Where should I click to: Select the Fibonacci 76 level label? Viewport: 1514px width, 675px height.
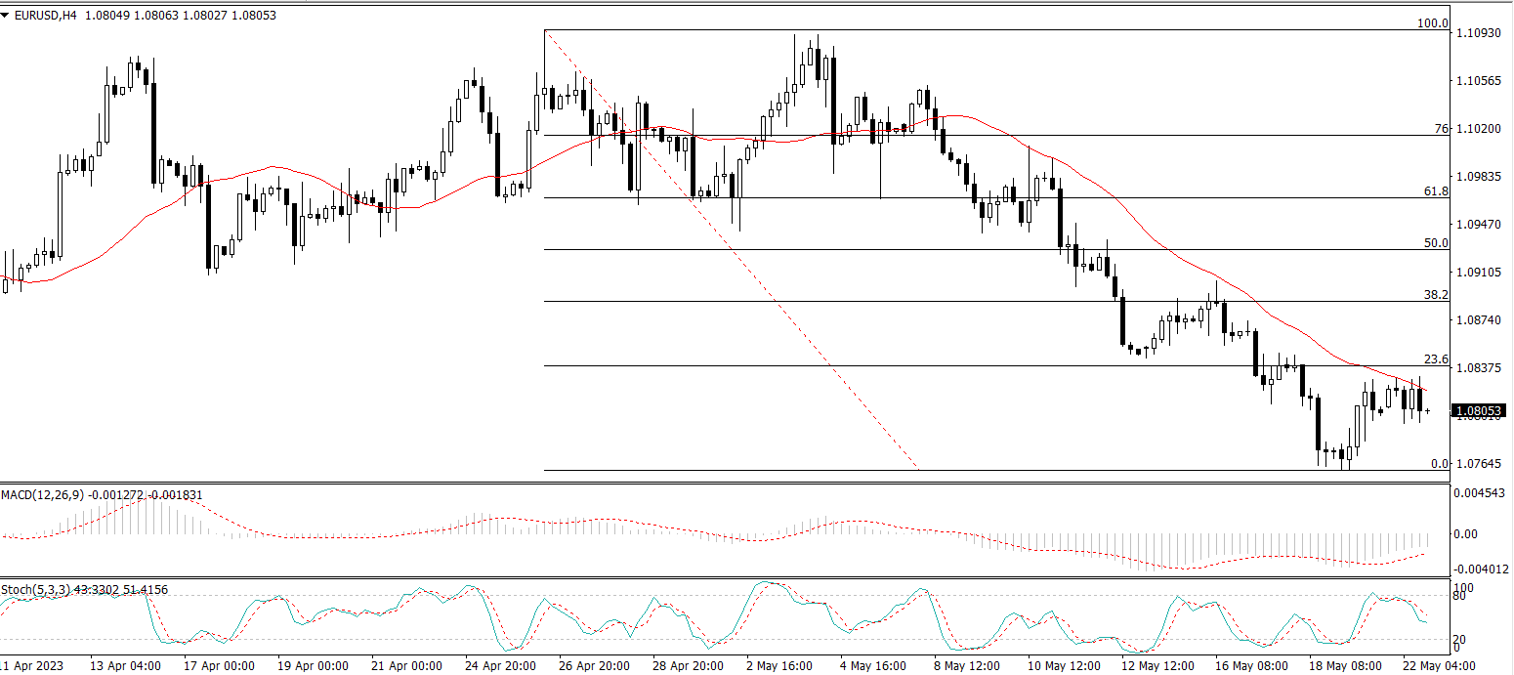(x=1441, y=129)
